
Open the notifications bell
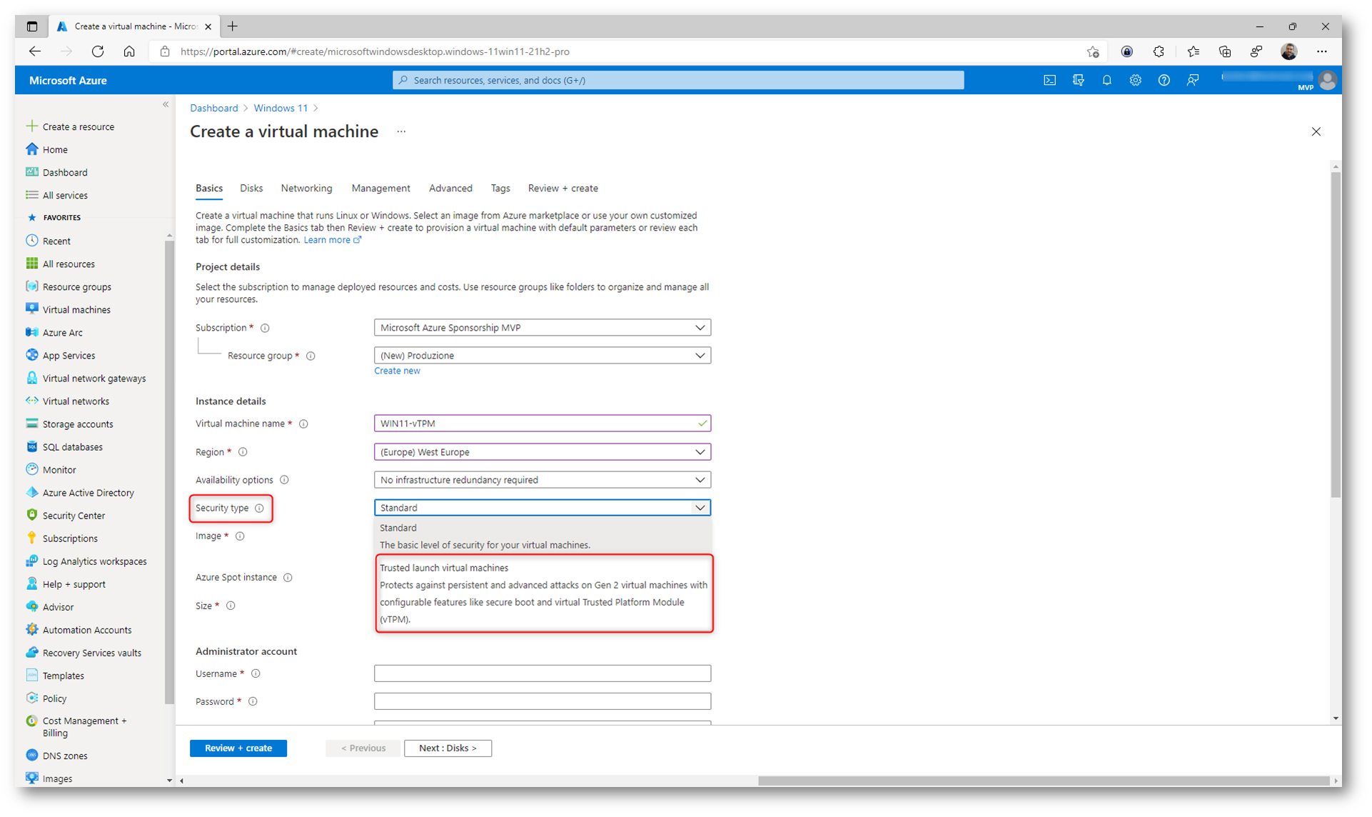pyautogui.click(x=1106, y=80)
